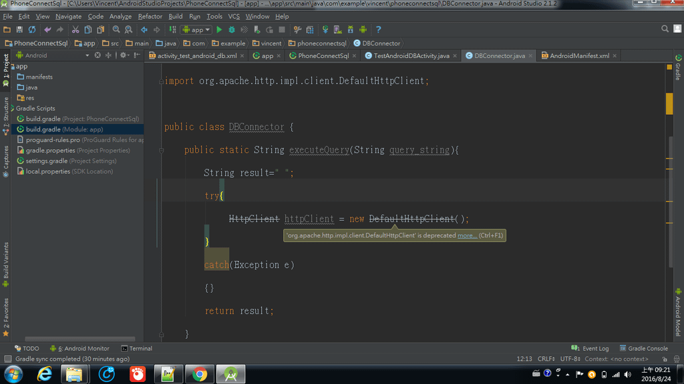Viewport: 684px width, 384px height.
Task: Click the navigate Back arrow
Action: [144, 29]
